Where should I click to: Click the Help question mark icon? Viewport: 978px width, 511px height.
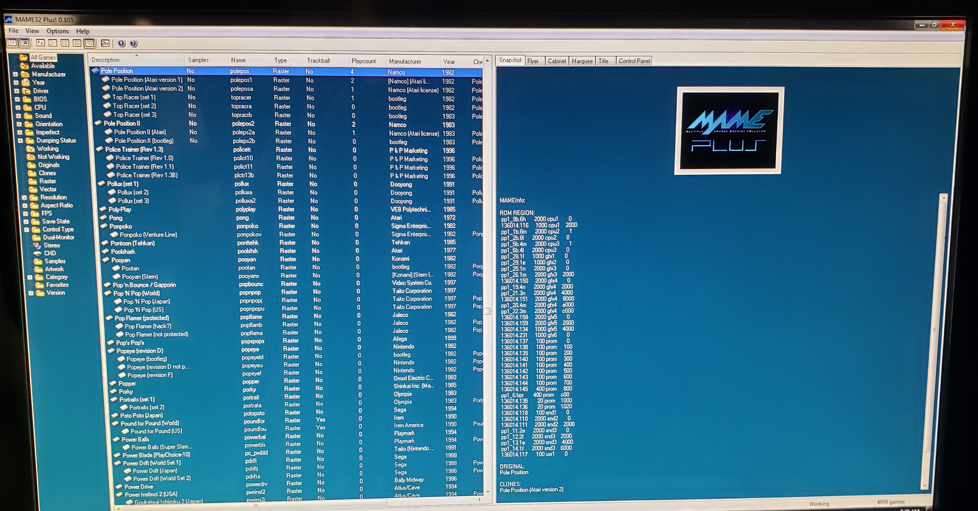[134, 43]
